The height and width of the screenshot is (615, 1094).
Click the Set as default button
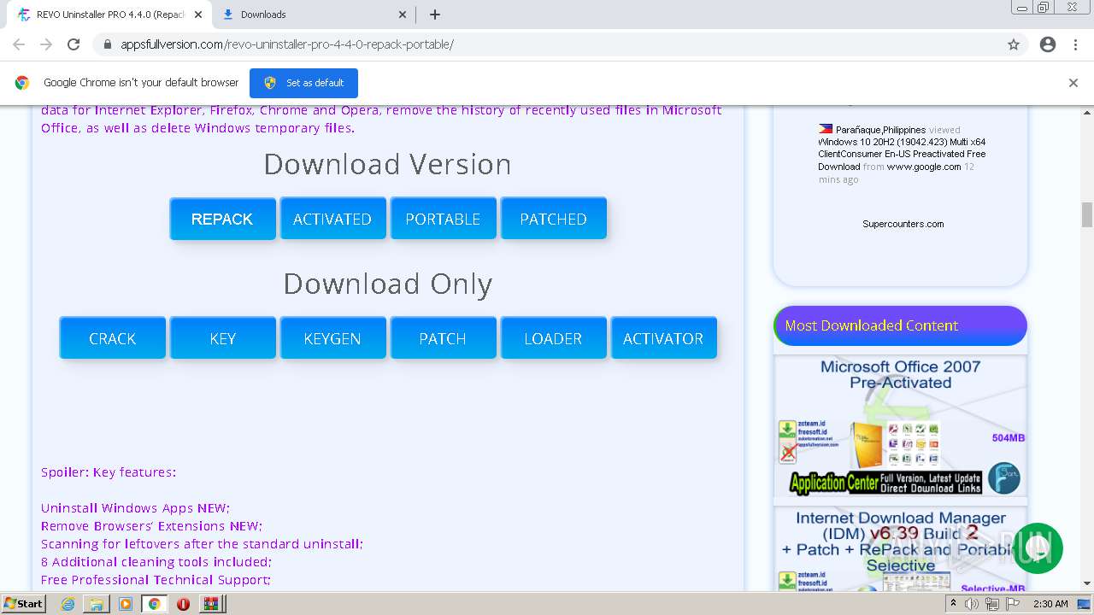pos(303,83)
